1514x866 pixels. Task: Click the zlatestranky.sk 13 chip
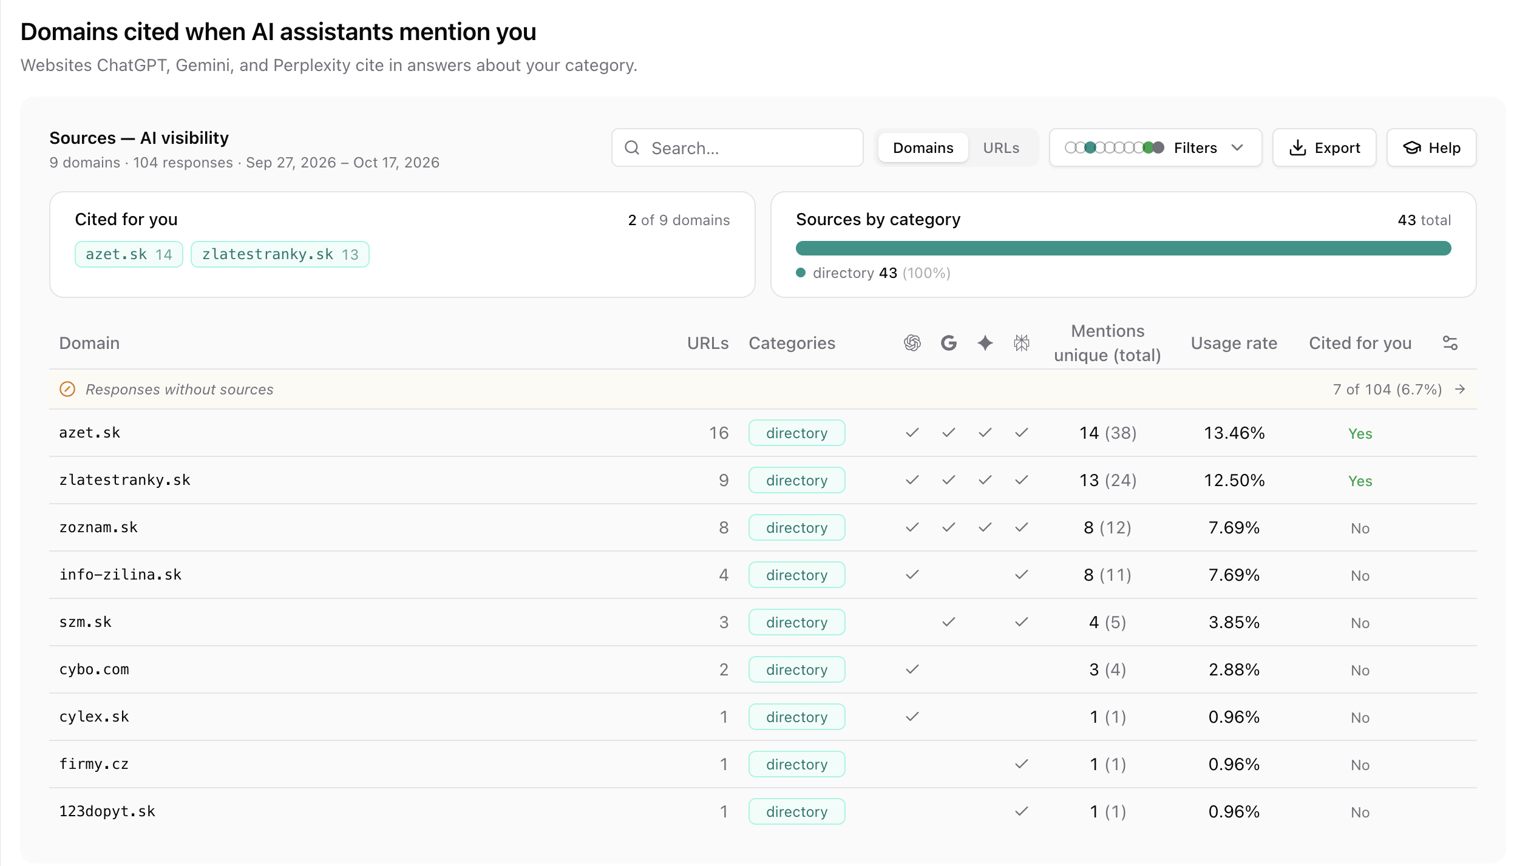tap(280, 254)
